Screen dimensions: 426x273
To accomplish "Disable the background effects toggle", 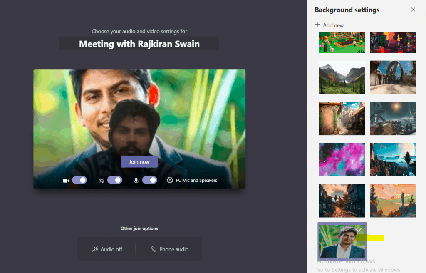I will click(x=115, y=180).
